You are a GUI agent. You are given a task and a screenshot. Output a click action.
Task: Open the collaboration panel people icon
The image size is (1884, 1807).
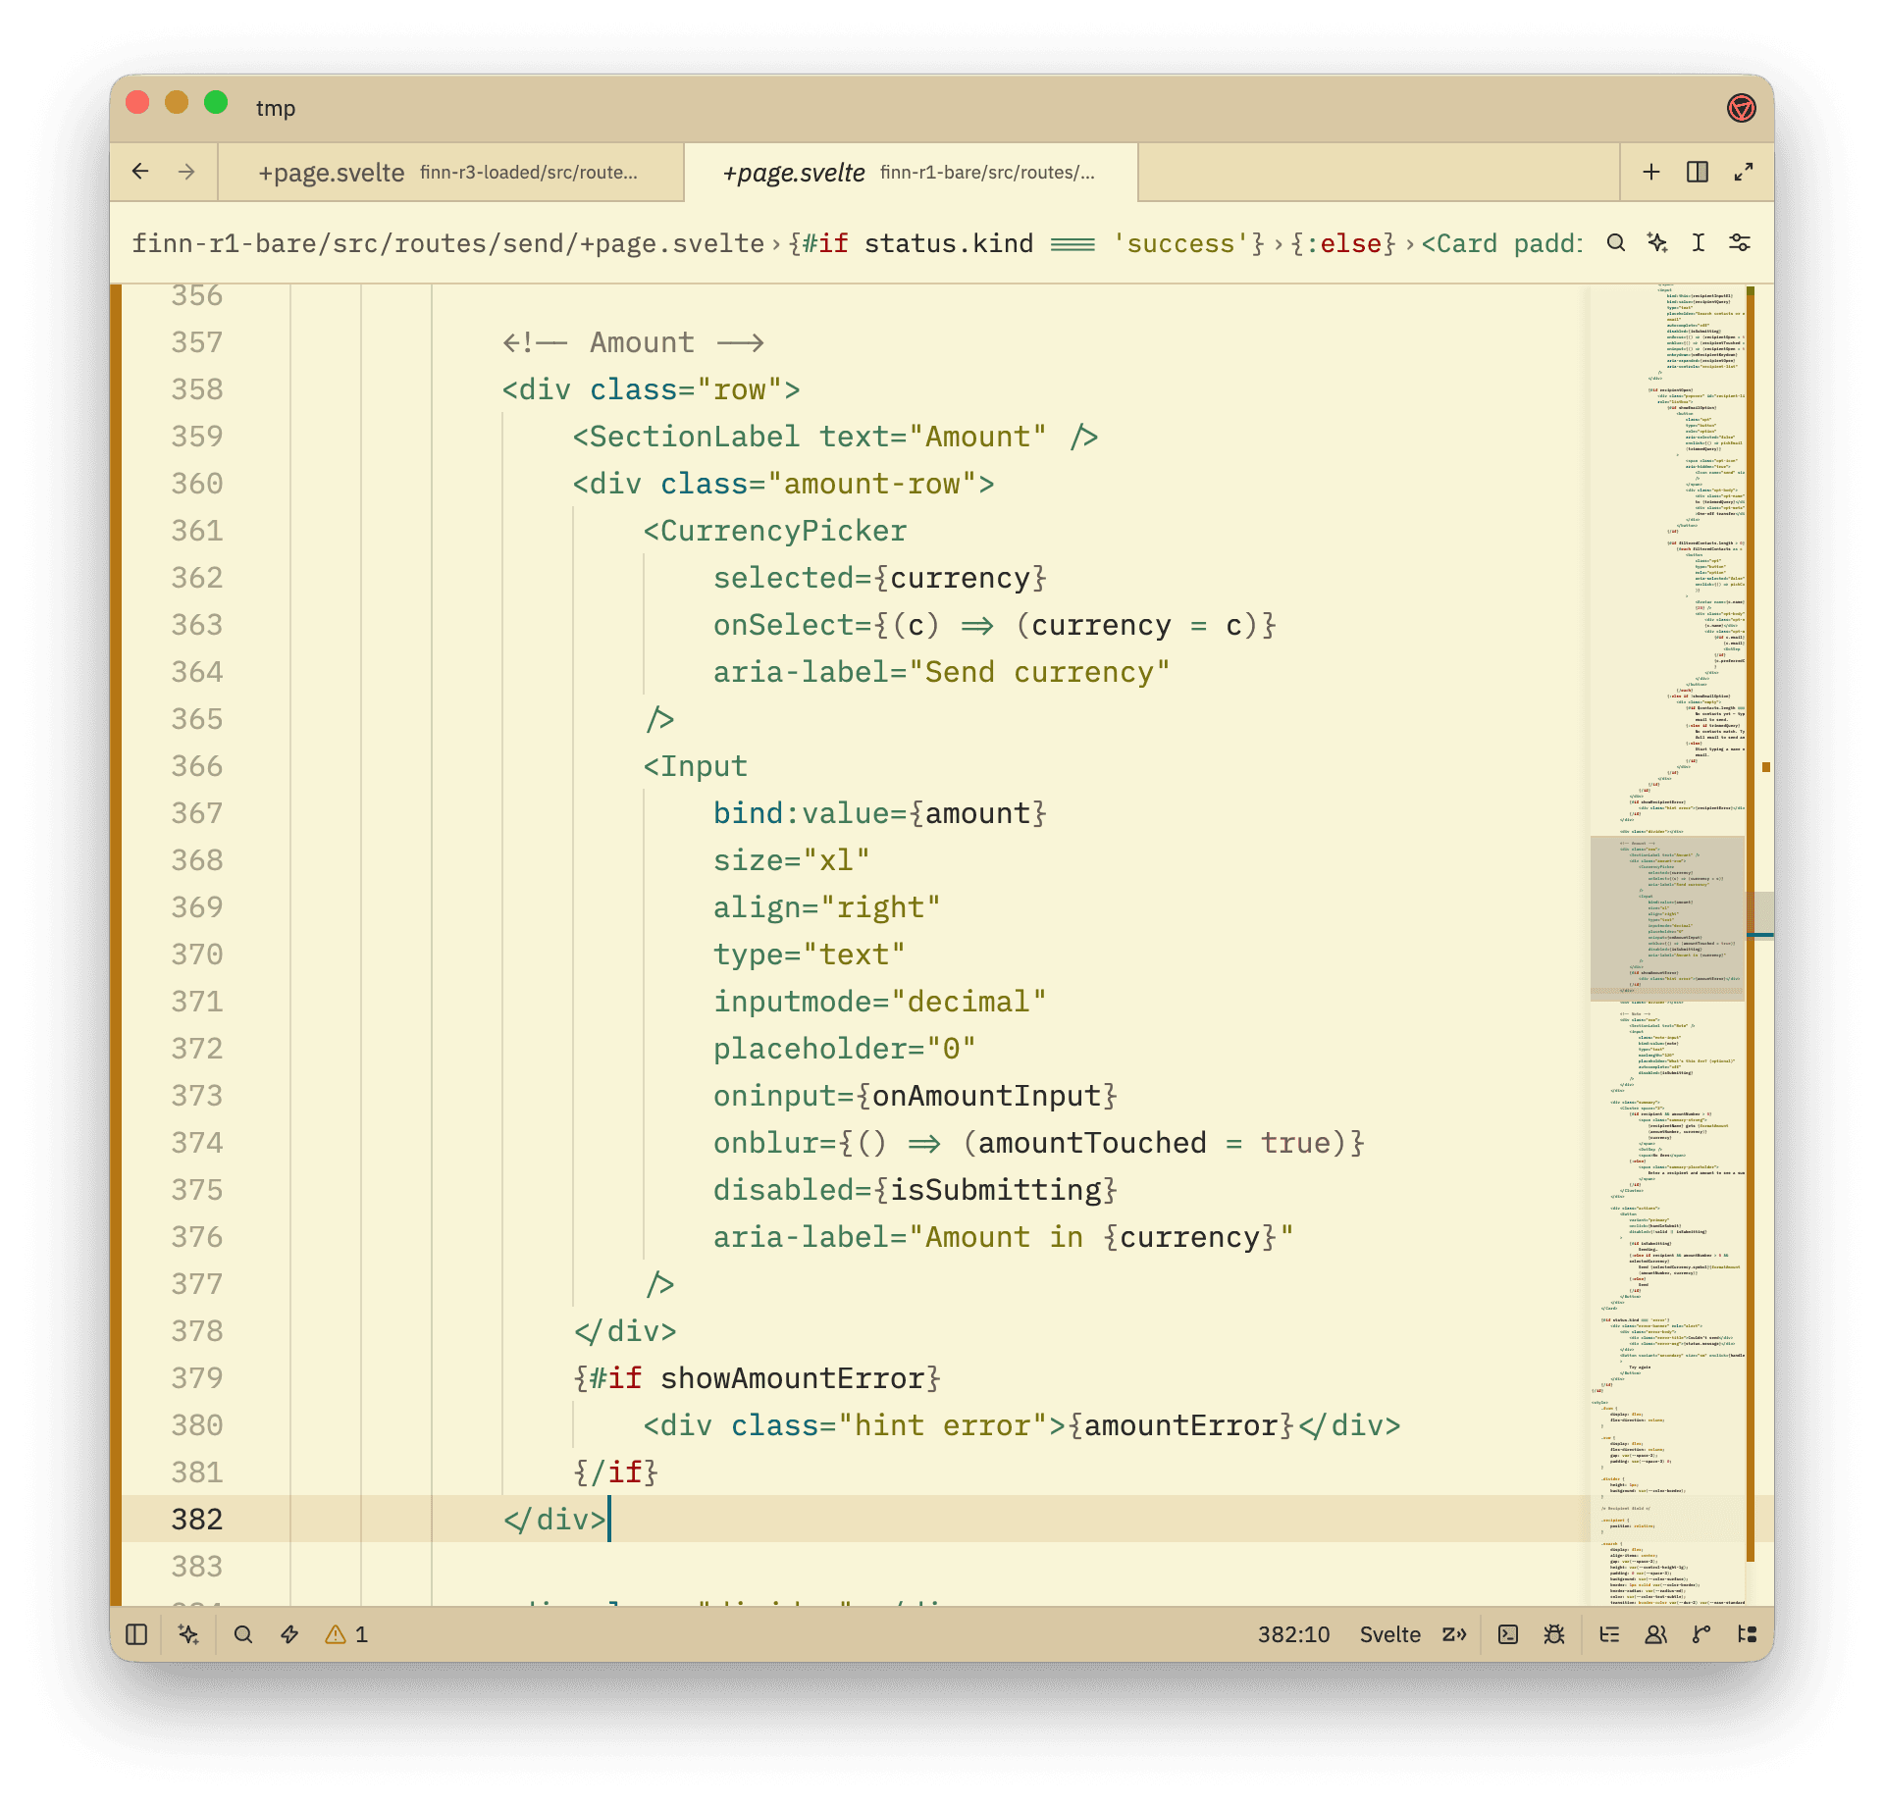(x=1655, y=1634)
